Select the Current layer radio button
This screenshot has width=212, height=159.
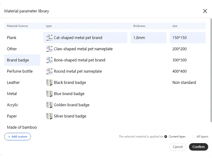166,136
